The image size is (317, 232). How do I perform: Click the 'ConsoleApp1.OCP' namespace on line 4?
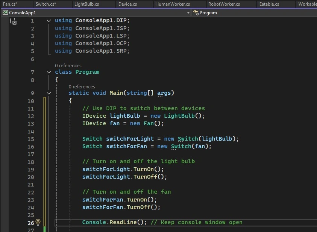click(x=101, y=44)
